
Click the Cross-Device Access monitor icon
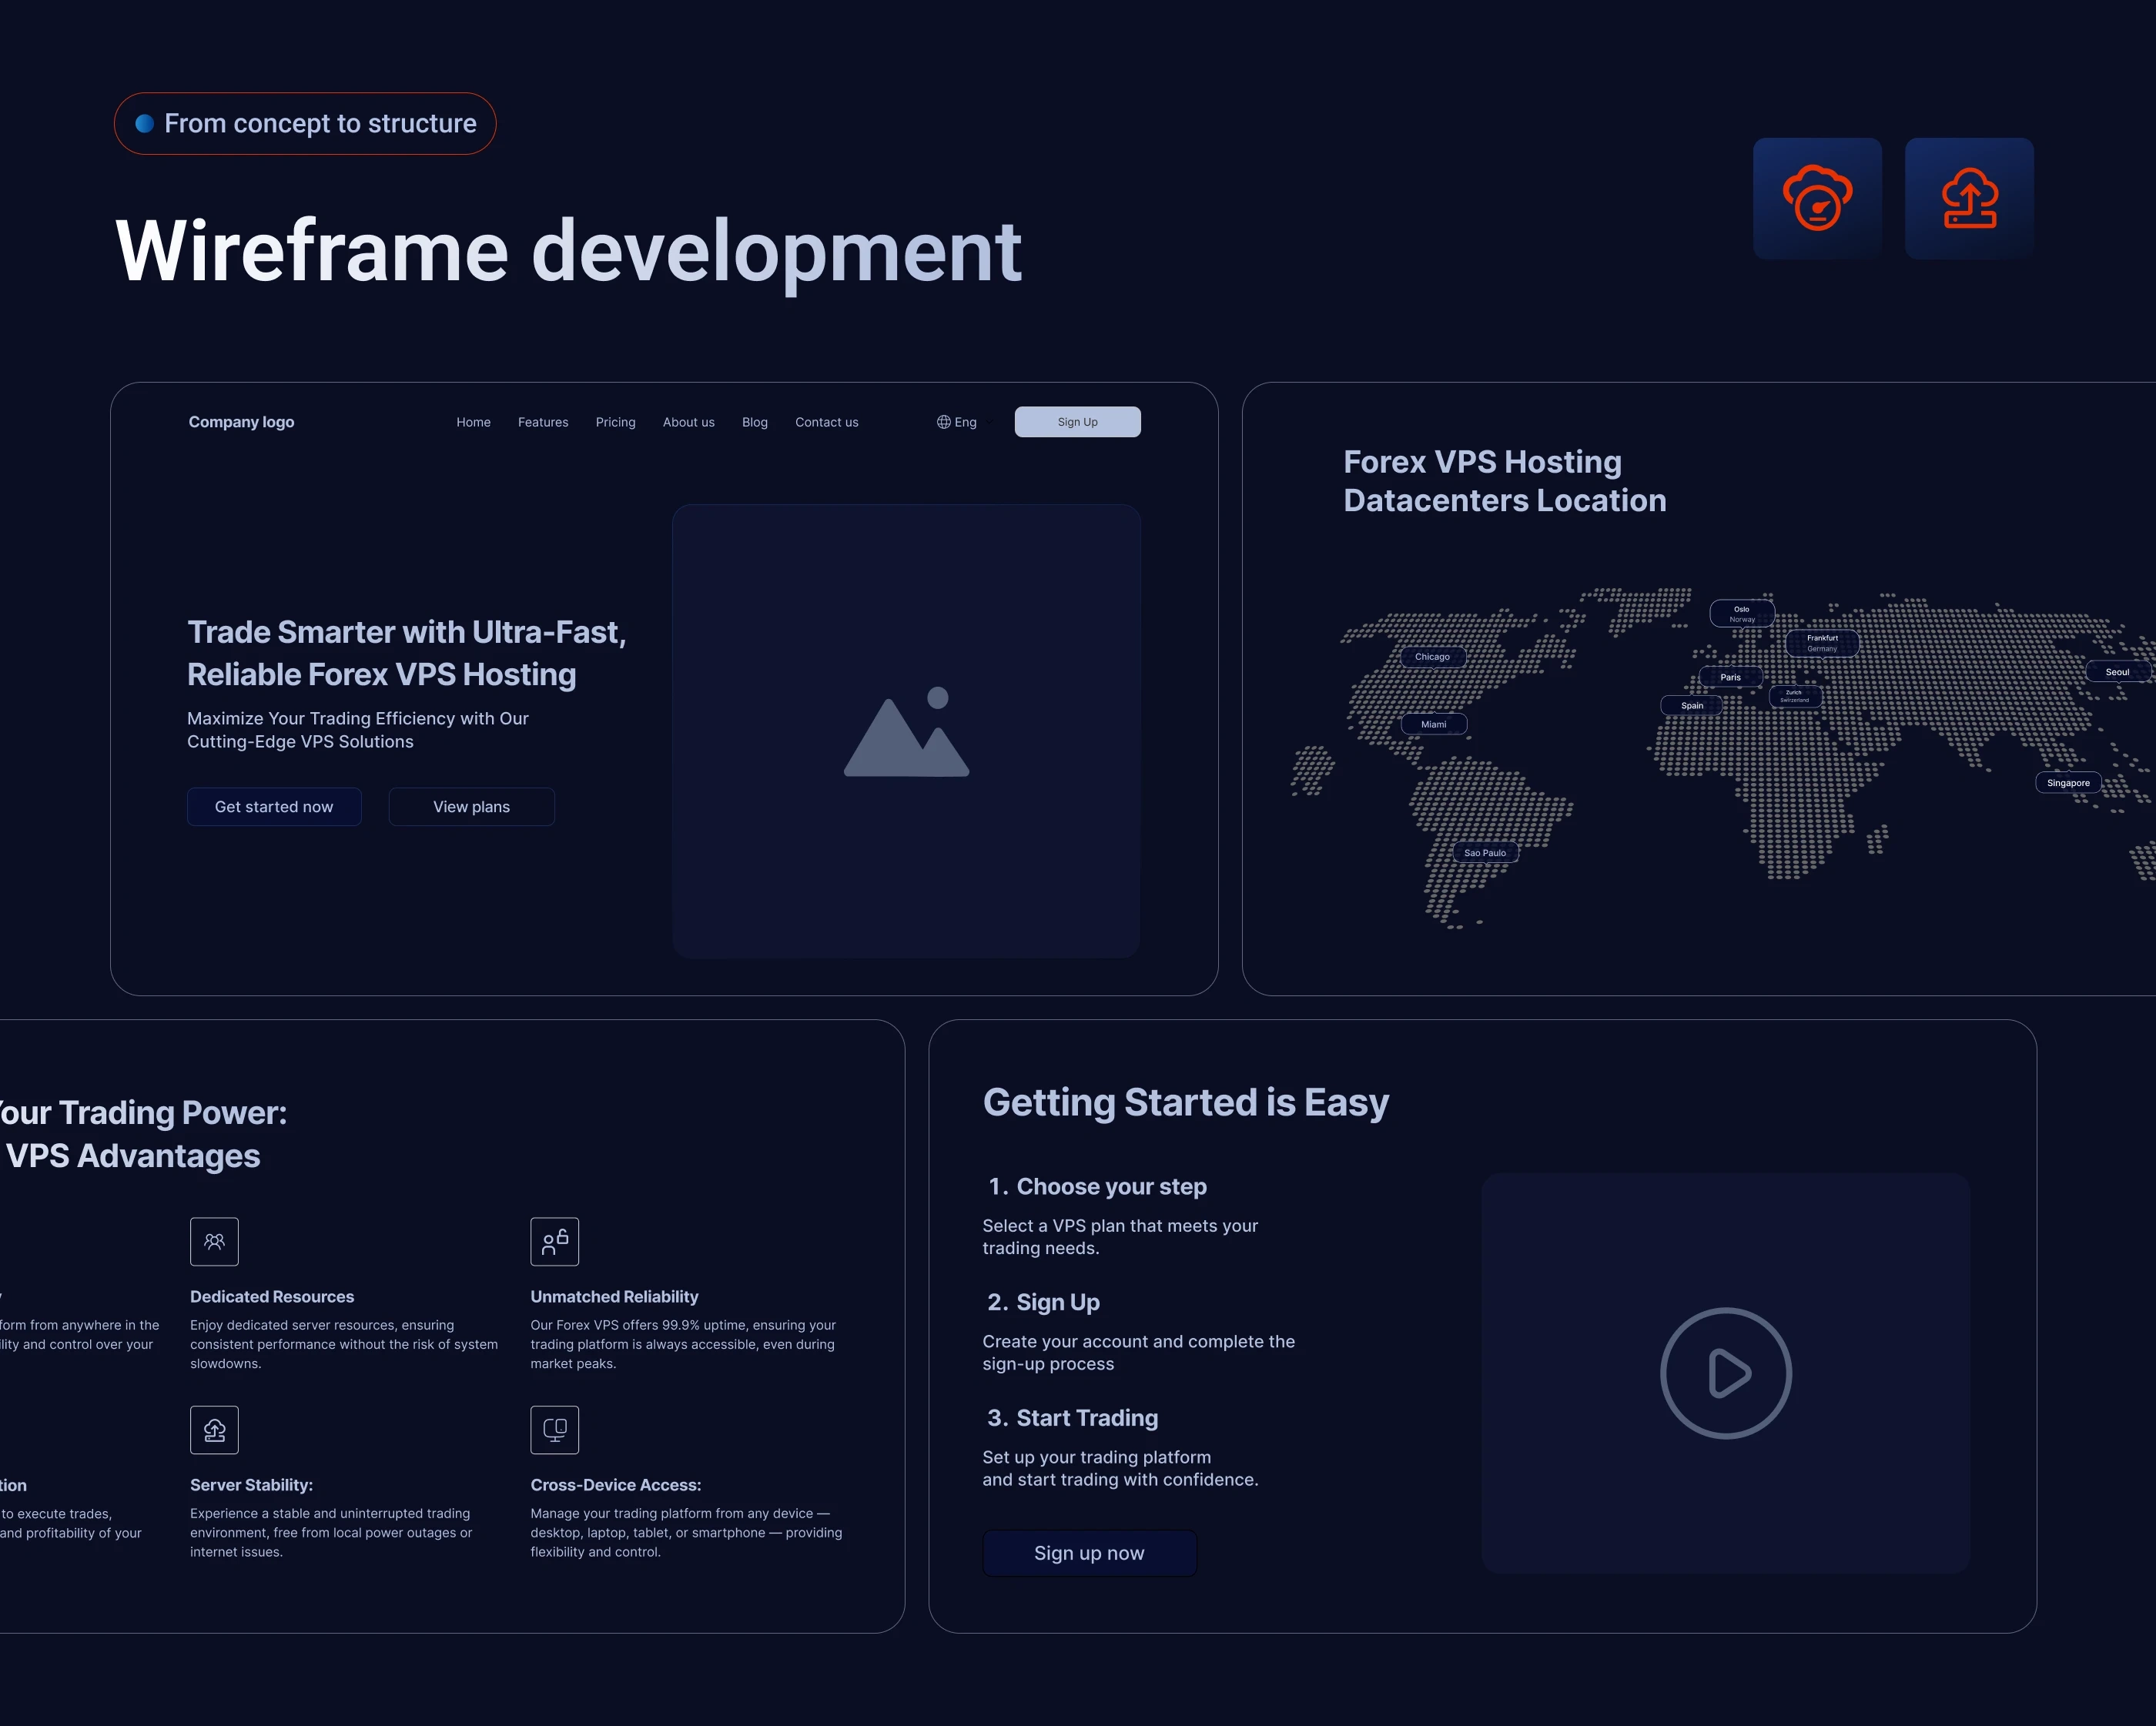[x=555, y=1430]
